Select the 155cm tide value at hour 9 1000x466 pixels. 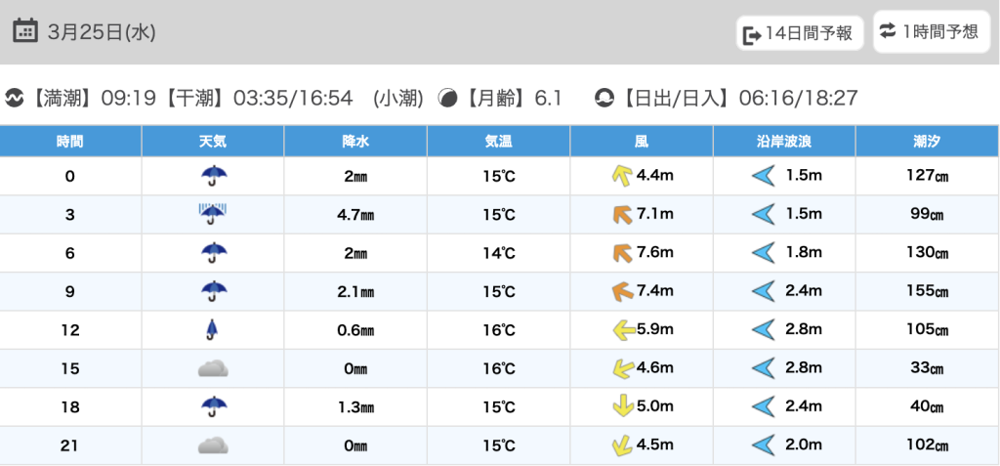[927, 291]
